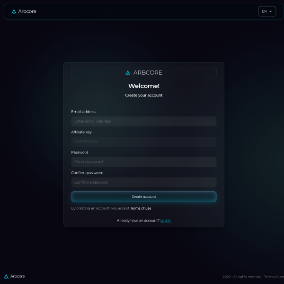Click the 'Create your account' subtitle

[x=144, y=95]
